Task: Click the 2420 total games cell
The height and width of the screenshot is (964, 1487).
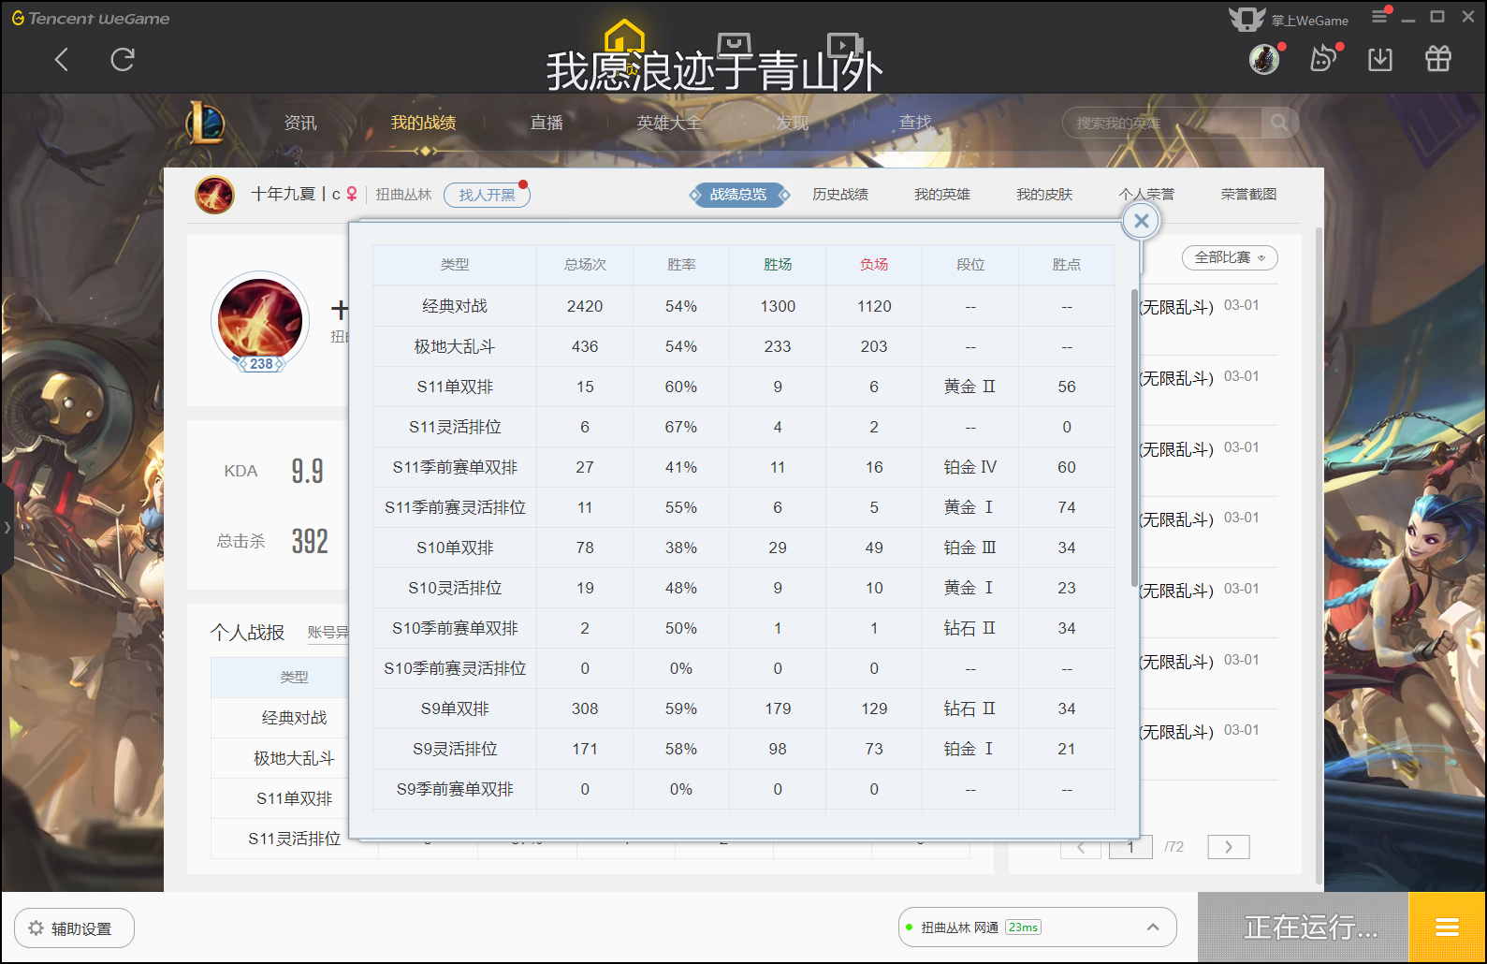Action: [585, 306]
